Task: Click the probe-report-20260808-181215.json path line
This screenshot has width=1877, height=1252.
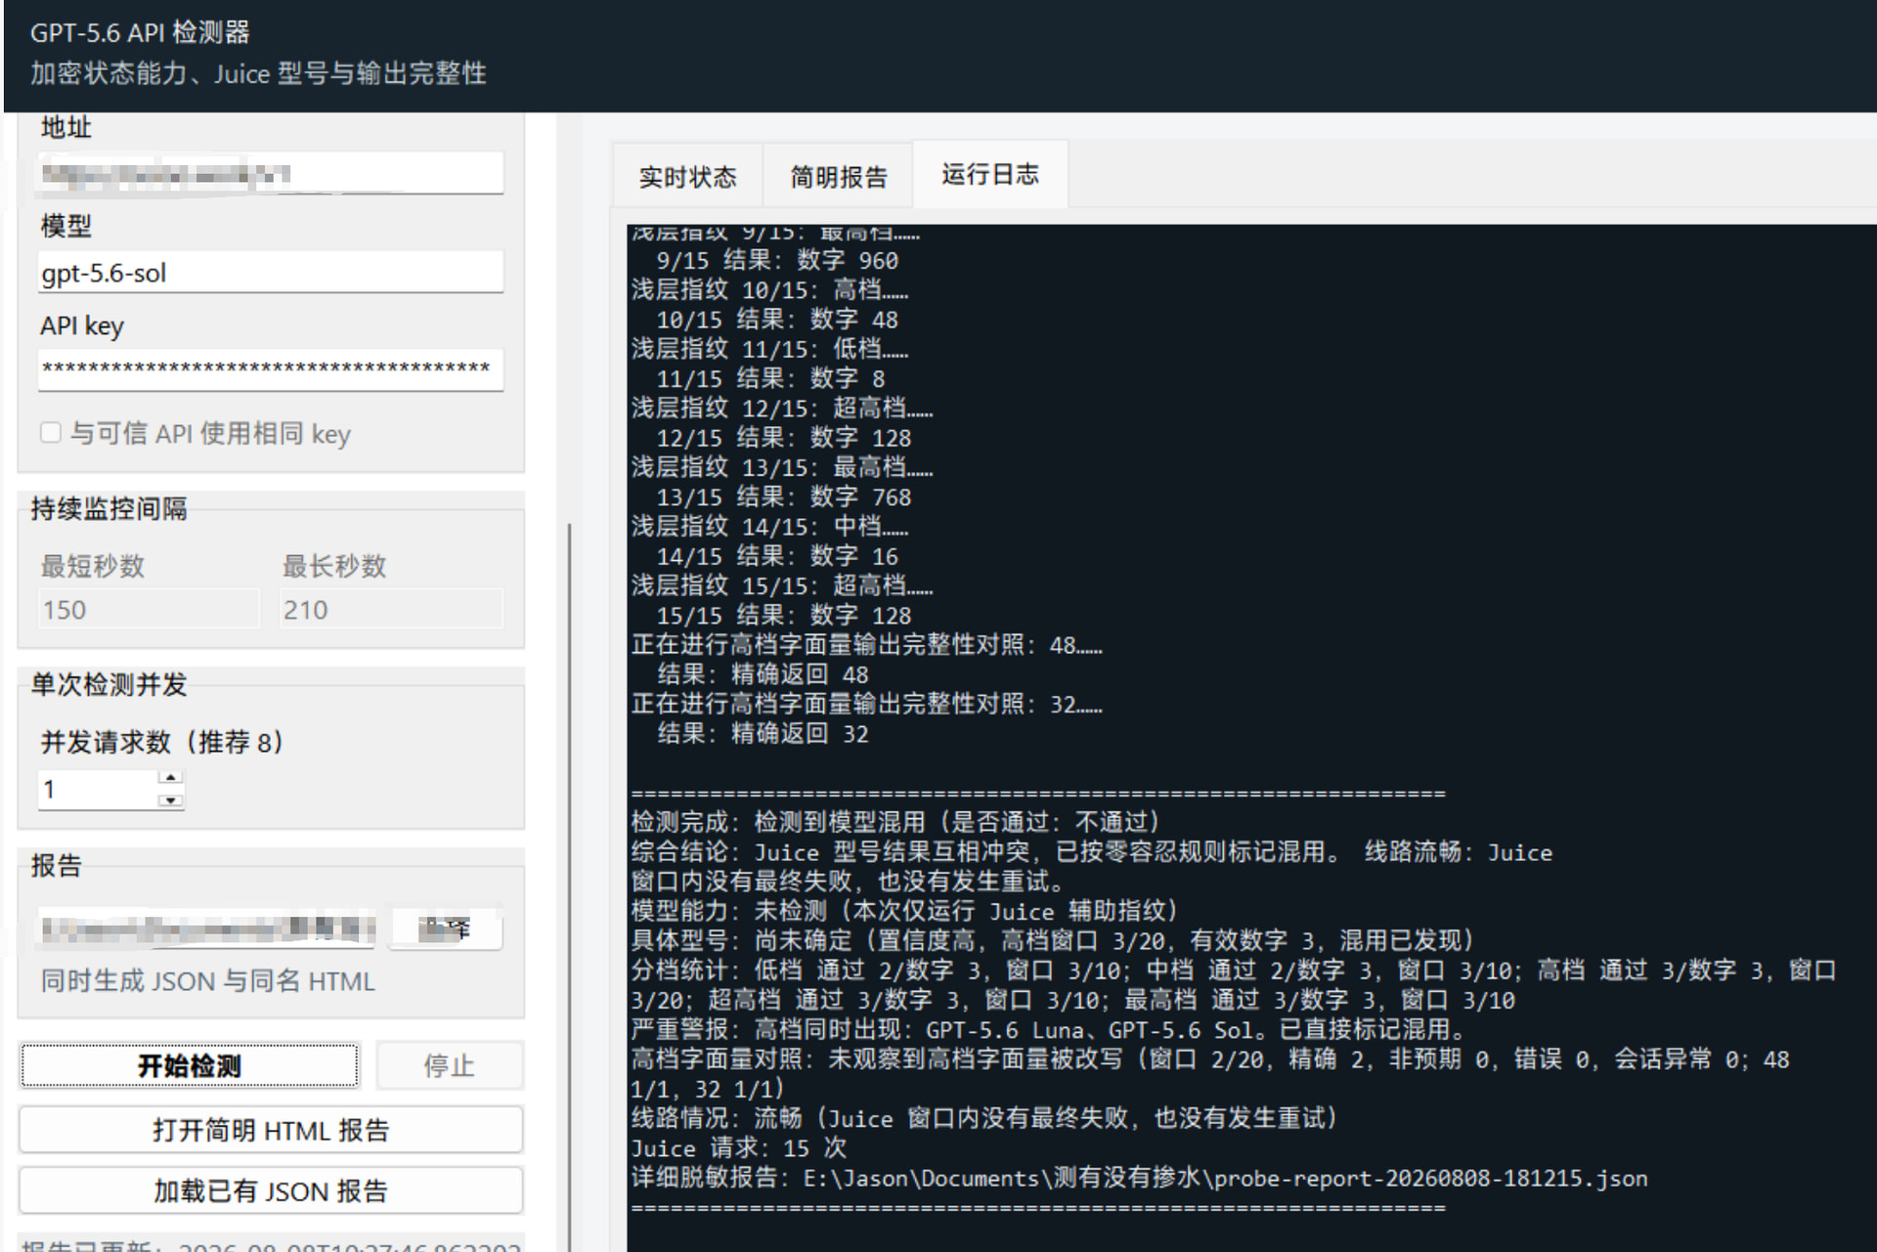Action: [x=1140, y=1179]
